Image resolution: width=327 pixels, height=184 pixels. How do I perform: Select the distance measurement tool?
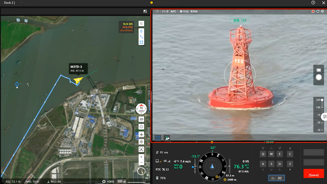coord(141,36)
